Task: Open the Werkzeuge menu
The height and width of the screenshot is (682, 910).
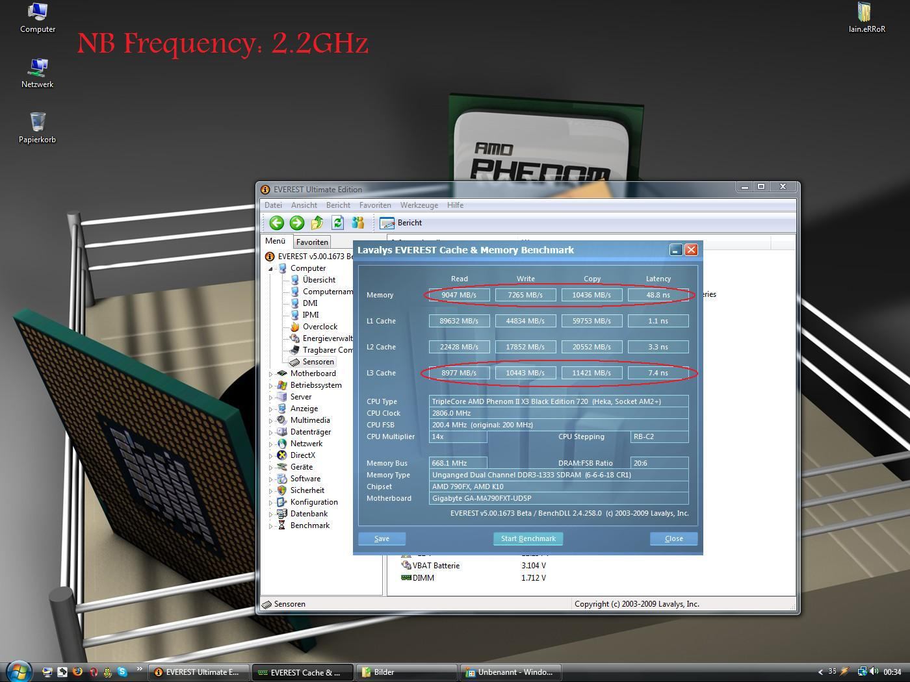Action: pyautogui.click(x=419, y=205)
